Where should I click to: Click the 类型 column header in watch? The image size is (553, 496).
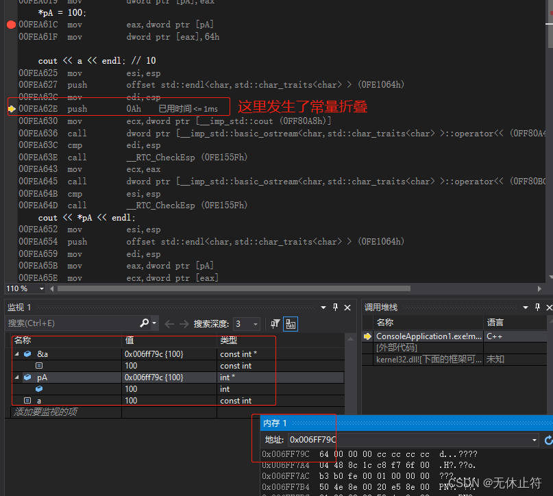tap(229, 340)
